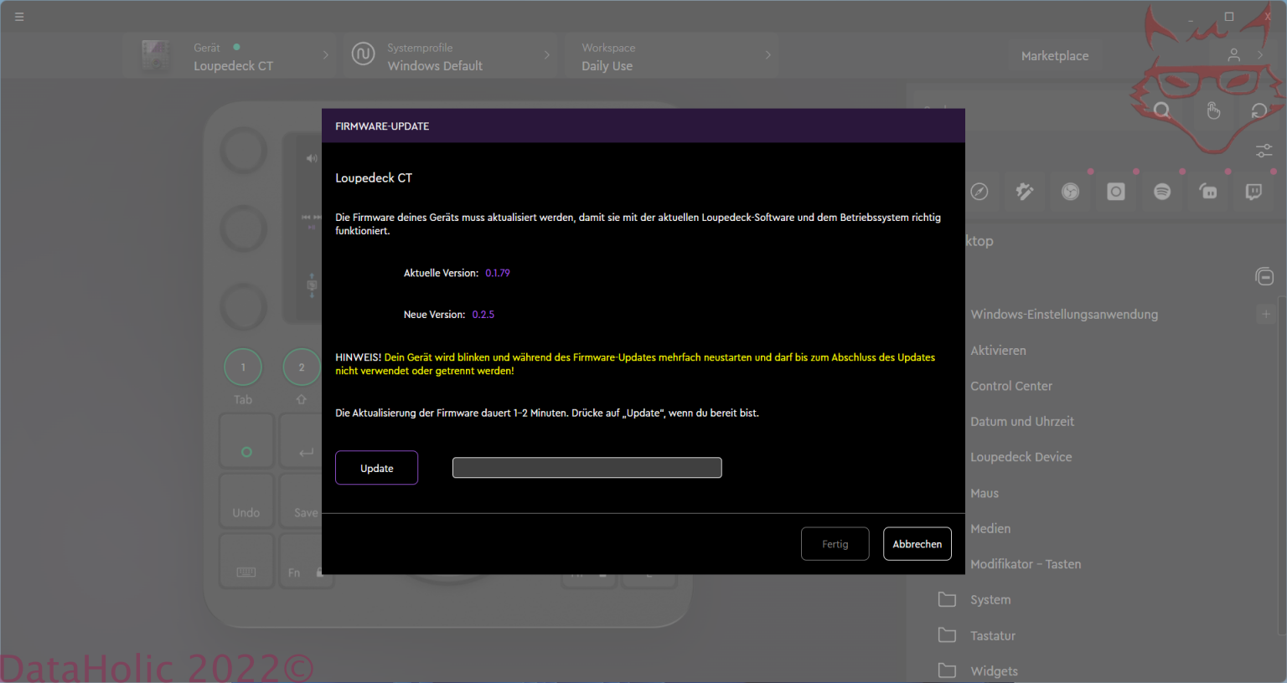
Task: Click the bottom left dial on device
Action: pyautogui.click(x=243, y=306)
